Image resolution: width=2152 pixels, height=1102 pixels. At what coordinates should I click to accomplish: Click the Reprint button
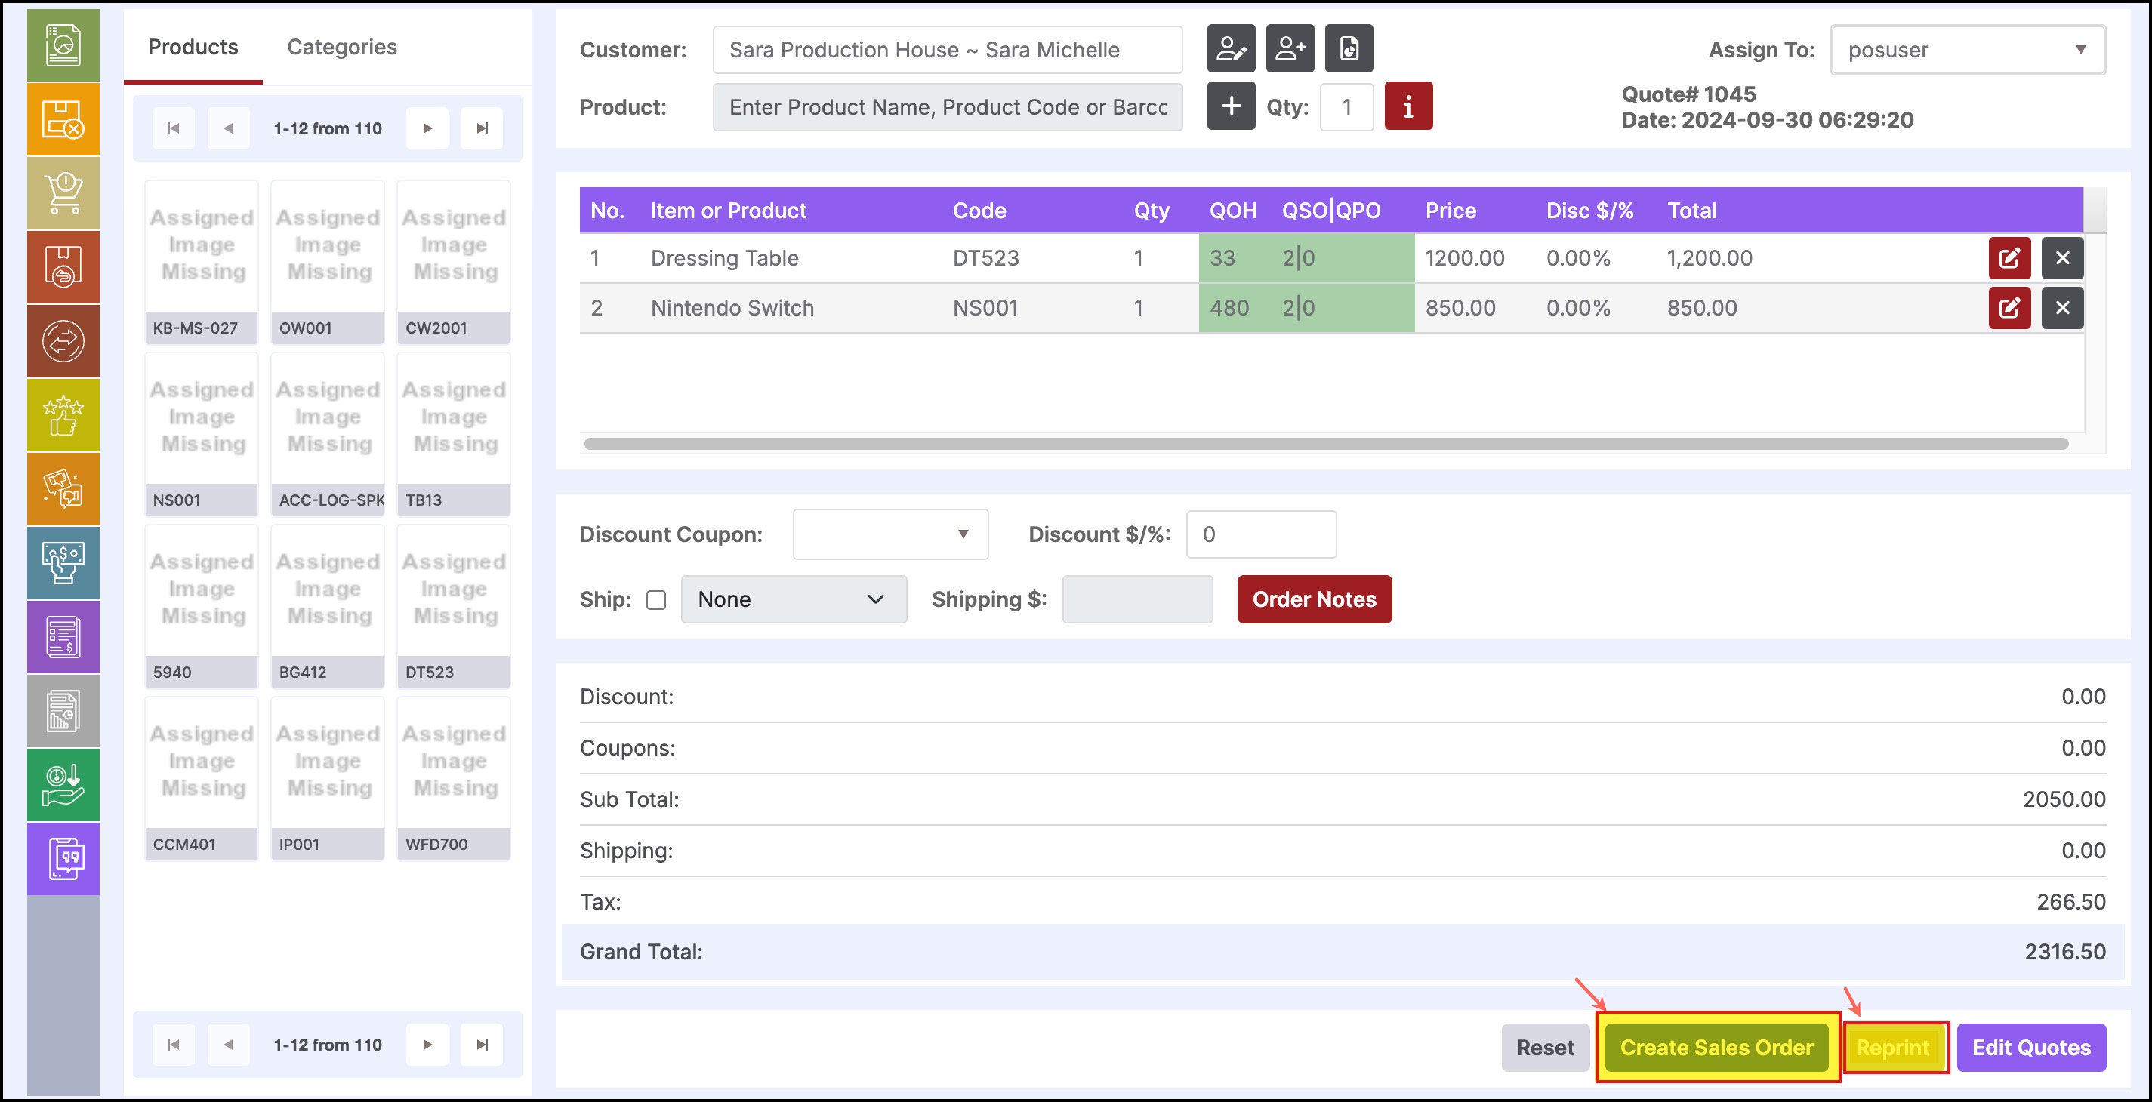tap(1893, 1048)
